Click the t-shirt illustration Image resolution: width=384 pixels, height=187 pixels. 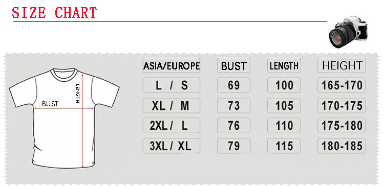pos(64,118)
